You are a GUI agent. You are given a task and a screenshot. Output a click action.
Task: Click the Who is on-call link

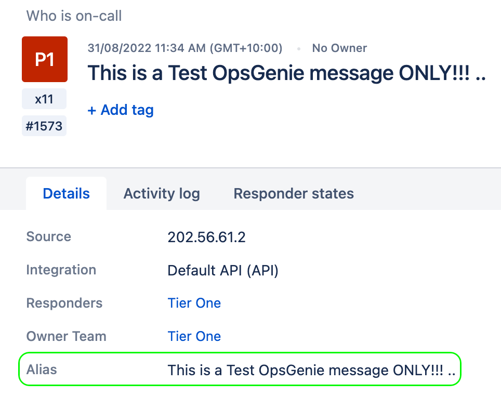pyautogui.click(x=74, y=16)
